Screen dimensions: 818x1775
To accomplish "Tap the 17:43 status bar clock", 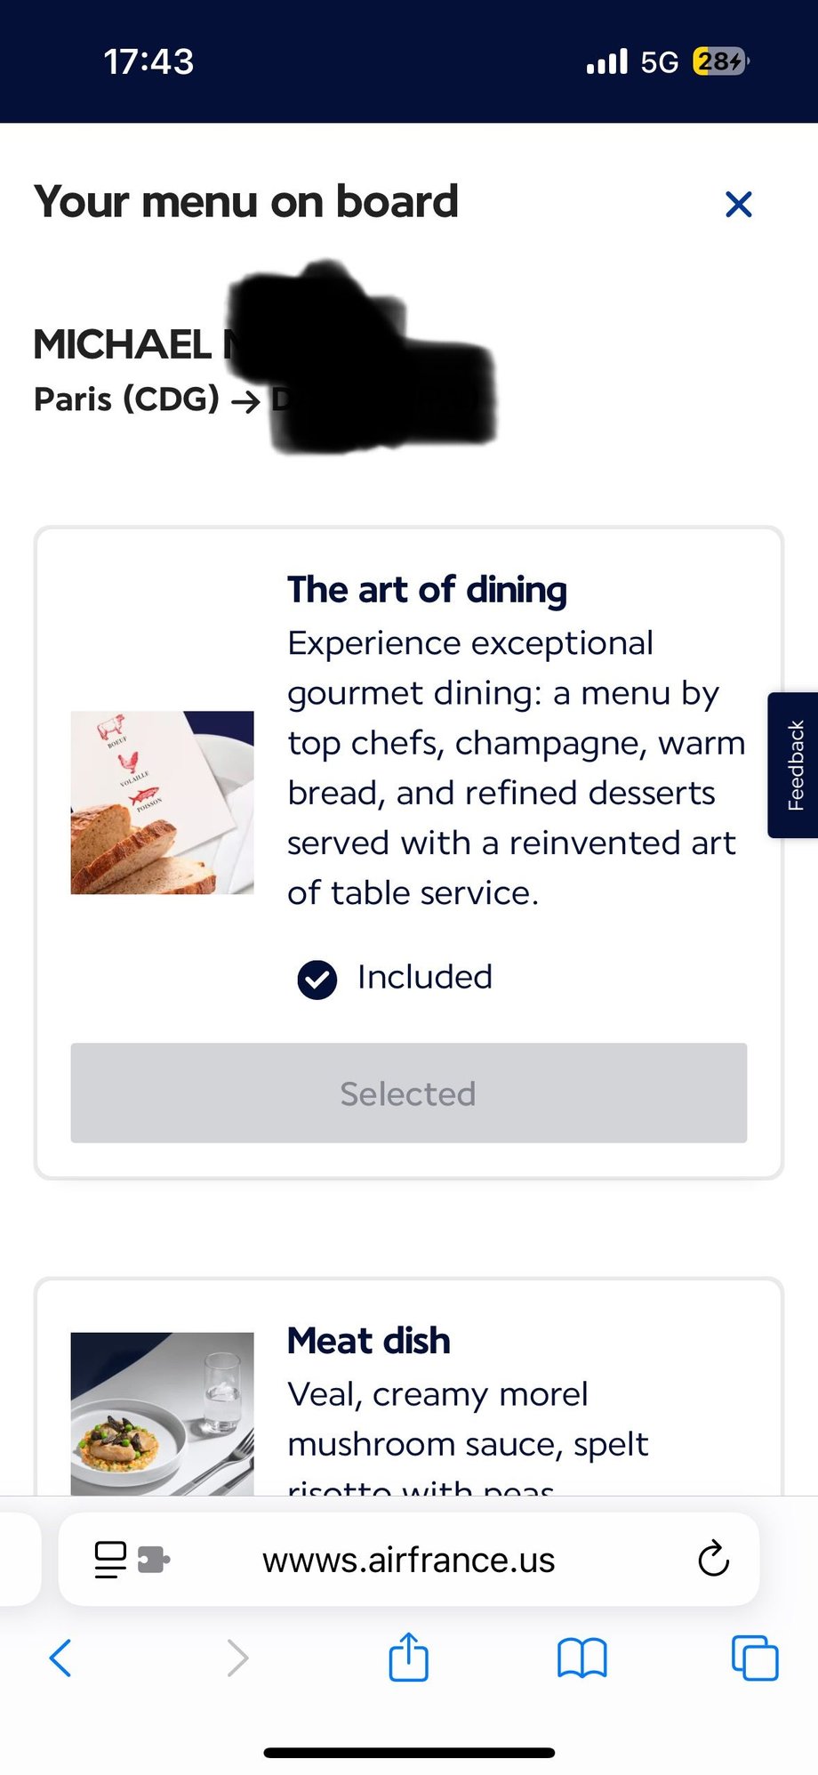I will coord(148,61).
